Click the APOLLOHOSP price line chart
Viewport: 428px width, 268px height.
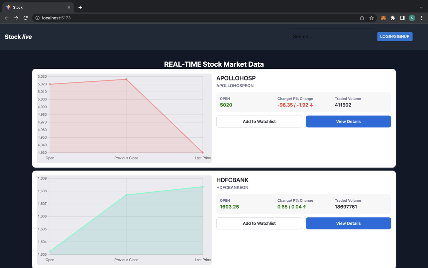pos(124,118)
